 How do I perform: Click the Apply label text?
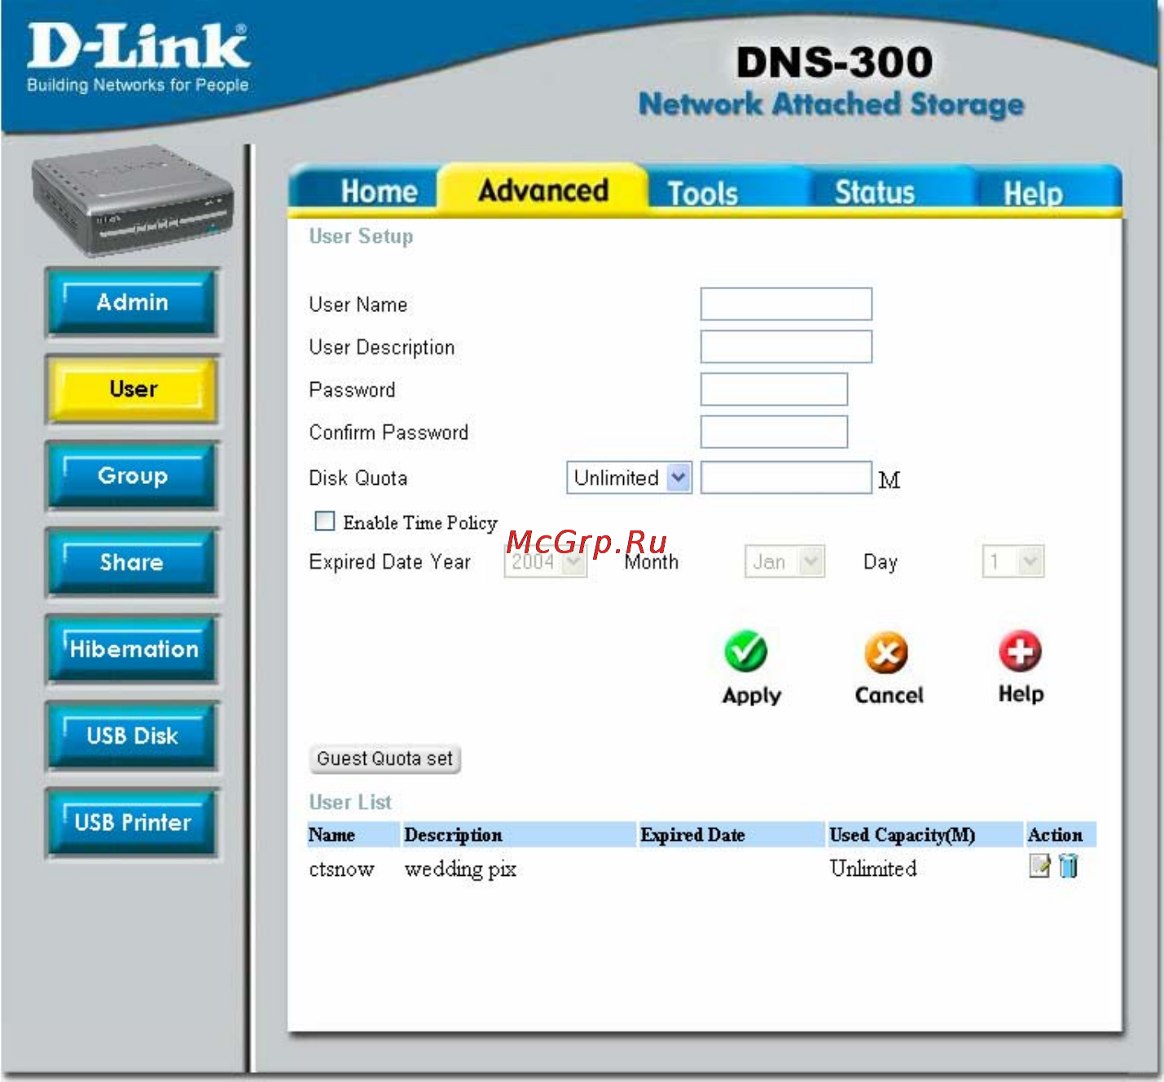click(751, 695)
